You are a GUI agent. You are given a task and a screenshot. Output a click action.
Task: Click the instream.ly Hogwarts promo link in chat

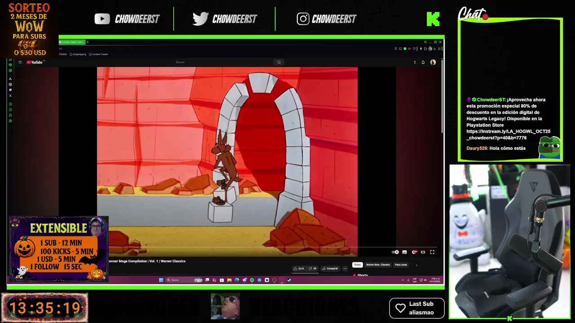[508, 135]
